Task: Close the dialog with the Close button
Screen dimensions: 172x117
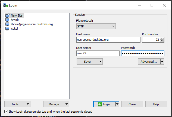Action: pyautogui.click(x=132, y=104)
